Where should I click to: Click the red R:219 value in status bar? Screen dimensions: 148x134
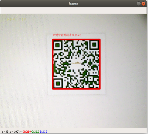tap(27, 132)
